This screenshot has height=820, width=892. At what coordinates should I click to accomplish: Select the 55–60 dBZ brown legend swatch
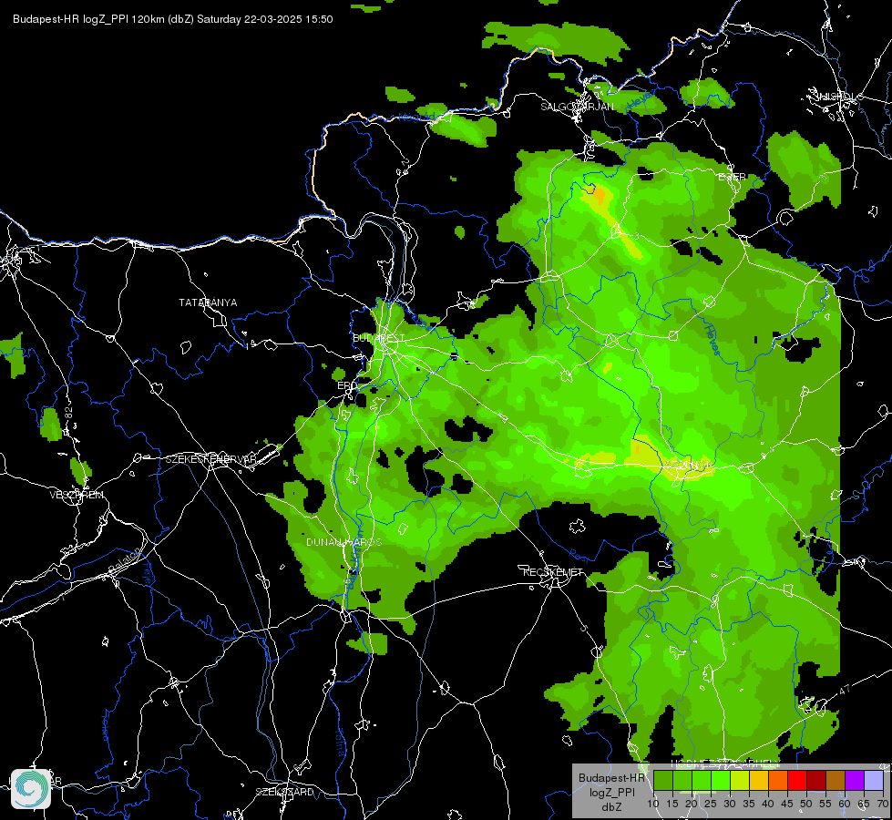[836, 781]
